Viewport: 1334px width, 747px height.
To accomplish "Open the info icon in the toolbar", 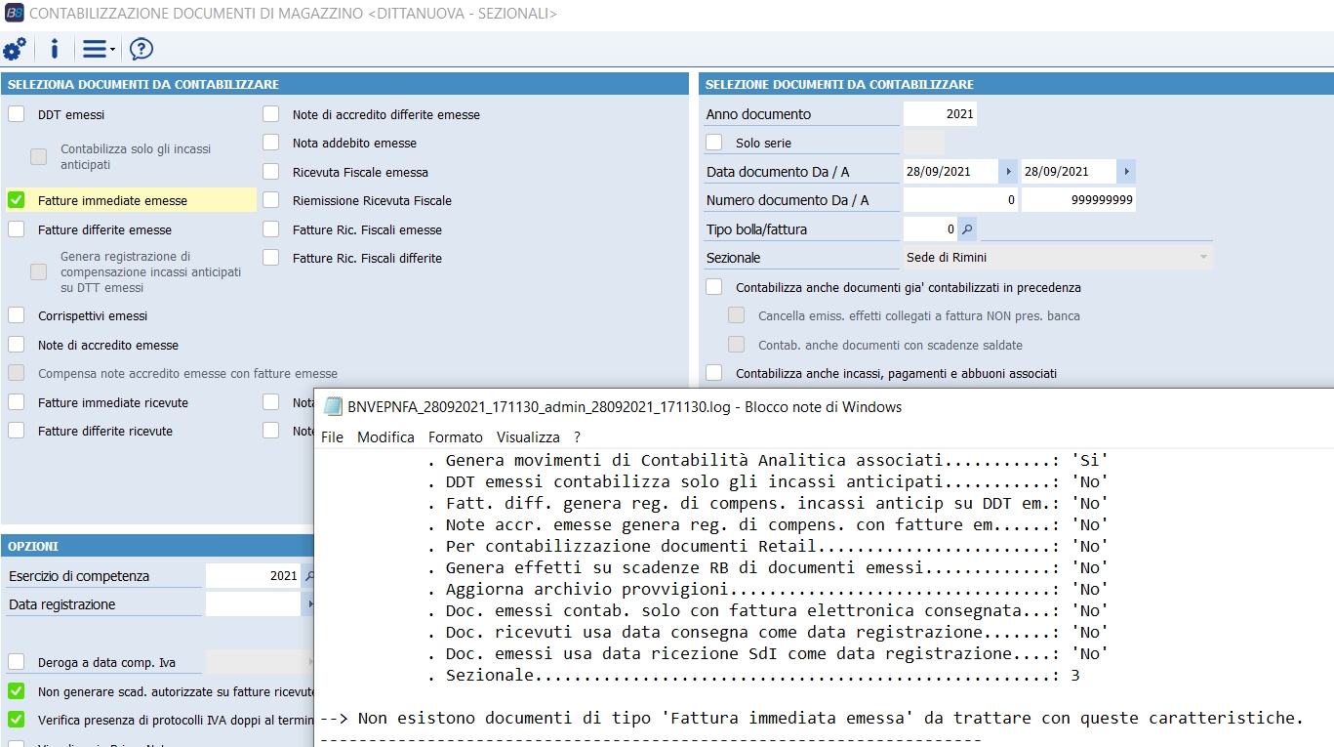I will [55, 49].
